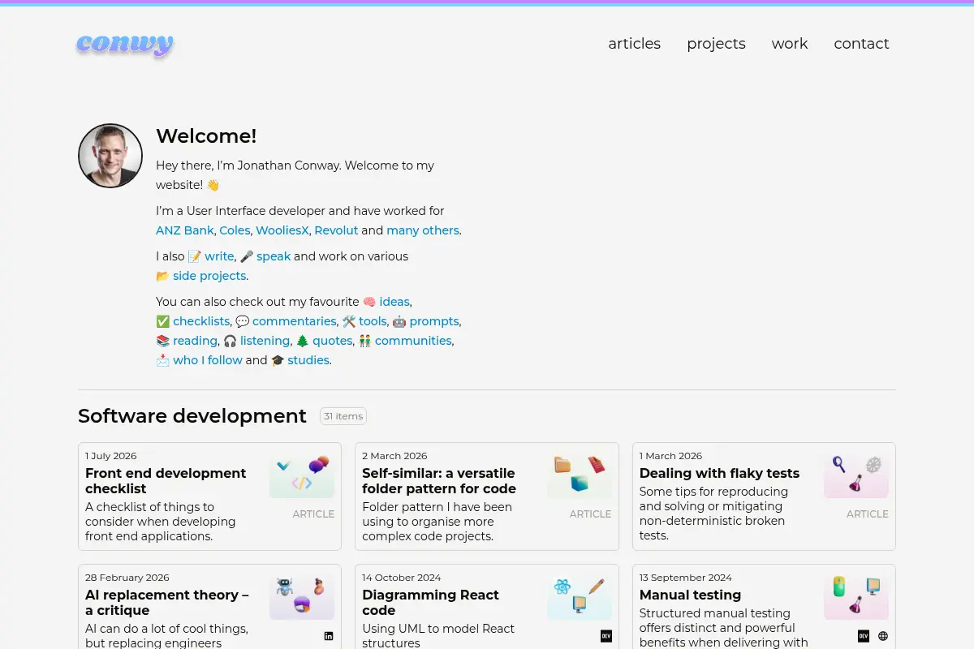The image size is (974, 649).
Task: Click the conwy site logo
Action: 125,44
